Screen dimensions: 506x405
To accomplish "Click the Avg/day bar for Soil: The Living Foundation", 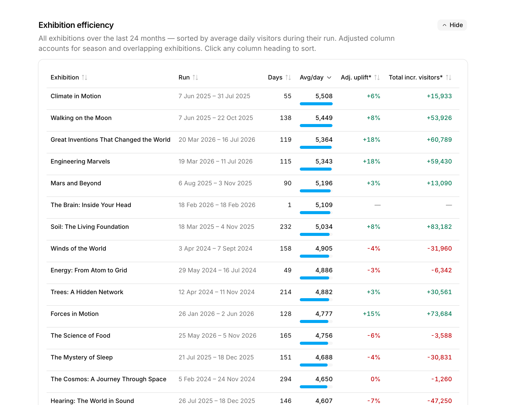I will [316, 234].
